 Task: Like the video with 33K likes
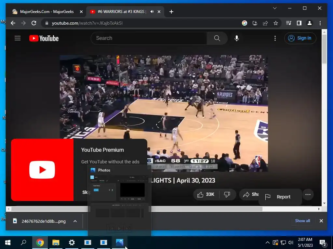point(206,195)
